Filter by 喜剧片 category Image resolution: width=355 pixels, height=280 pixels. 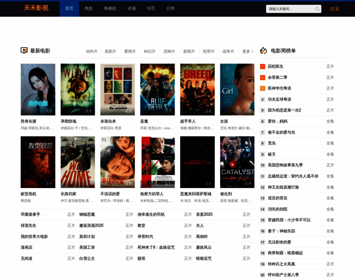[x=110, y=51]
